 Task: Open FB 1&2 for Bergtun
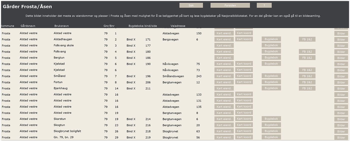coord(307,58)
